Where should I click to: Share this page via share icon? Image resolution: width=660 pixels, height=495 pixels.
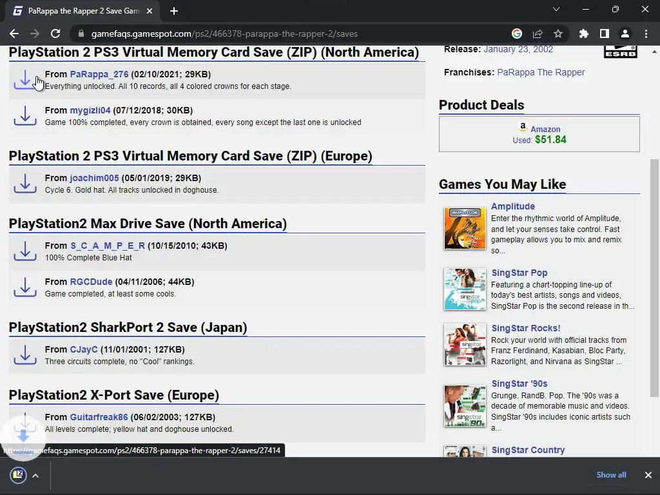[538, 34]
